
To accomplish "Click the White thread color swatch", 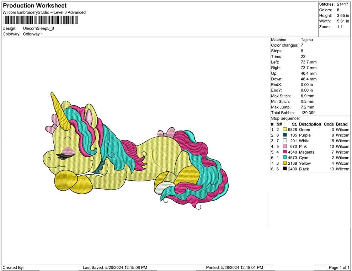I will [285, 140].
